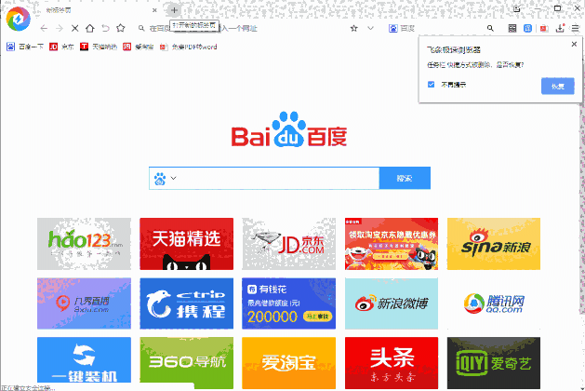Open the 腾讯网 QQ.com tile
Image resolution: width=585 pixels, height=391 pixels.
click(x=494, y=303)
